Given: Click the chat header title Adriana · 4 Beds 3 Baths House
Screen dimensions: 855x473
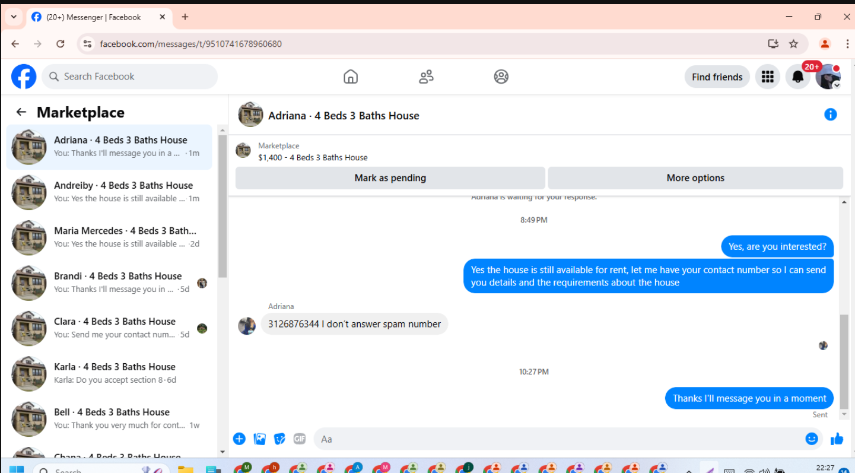Looking at the screenshot, I should pos(344,116).
